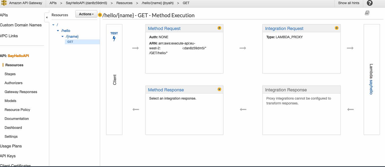Open Stages in the sidebar
The image size is (385, 167).
(10, 74)
